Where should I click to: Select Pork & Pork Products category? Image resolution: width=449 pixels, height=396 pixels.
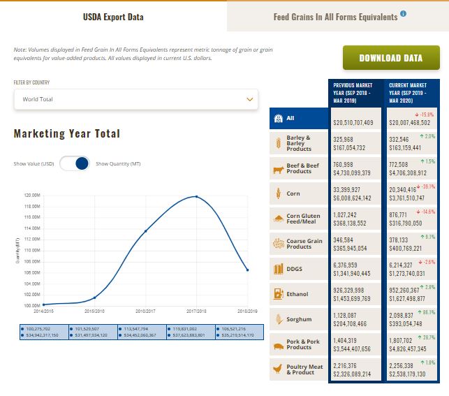[x=303, y=344]
